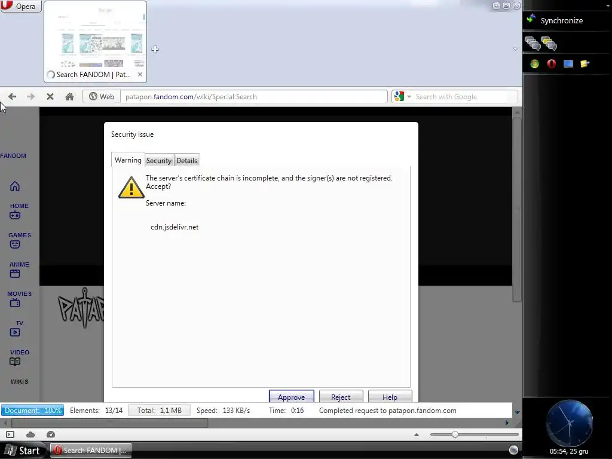The image size is (612, 459).
Task: Switch to the Security tab
Action: coord(159,160)
